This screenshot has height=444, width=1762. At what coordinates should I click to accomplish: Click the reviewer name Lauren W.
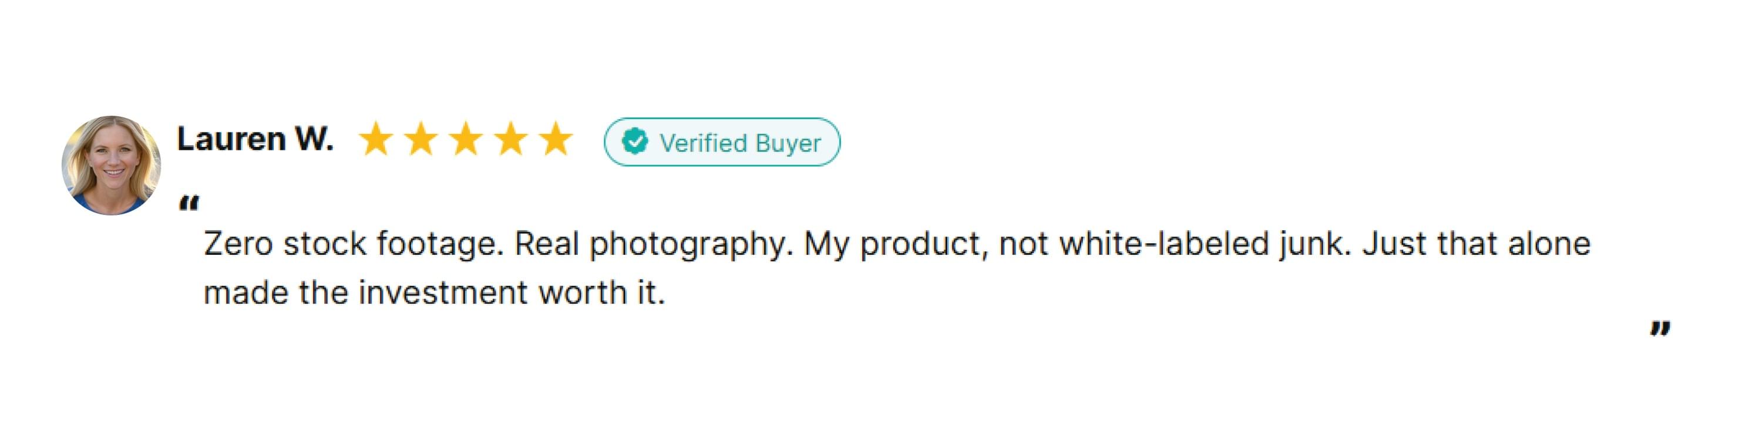tap(255, 139)
